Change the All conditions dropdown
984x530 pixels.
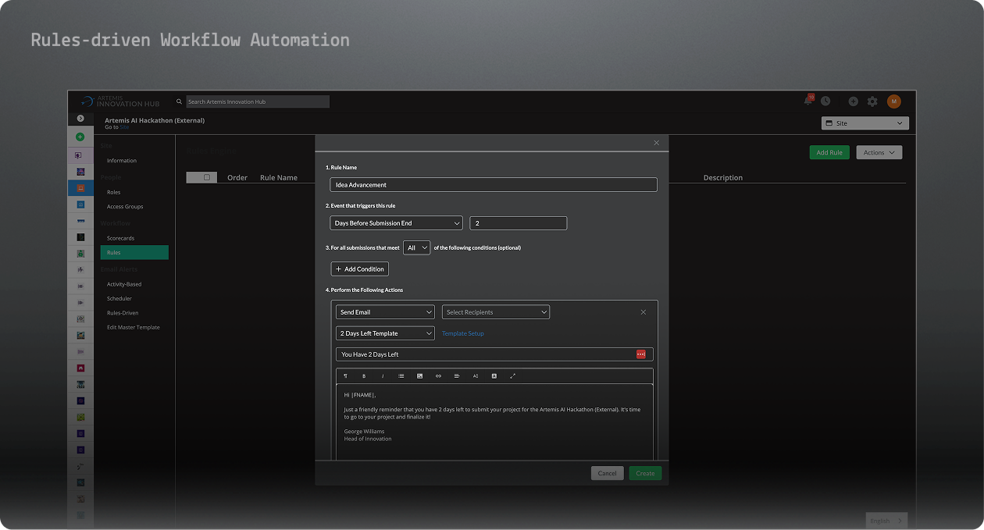pyautogui.click(x=417, y=247)
